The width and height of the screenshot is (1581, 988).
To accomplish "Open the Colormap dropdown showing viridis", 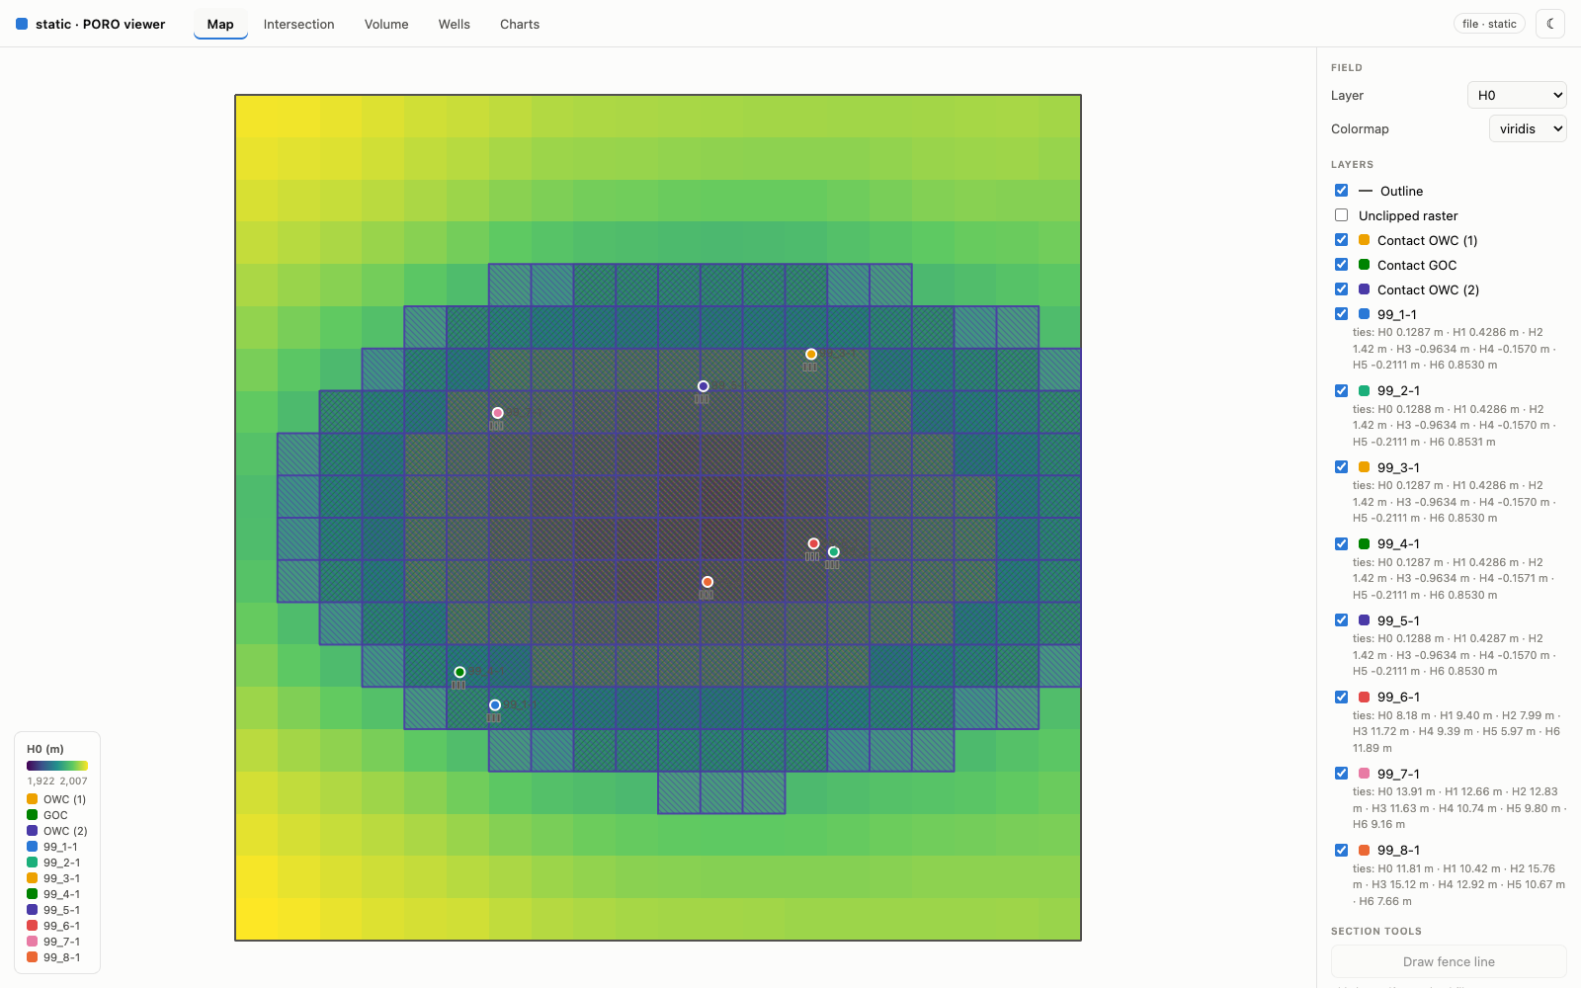I will tap(1528, 128).
